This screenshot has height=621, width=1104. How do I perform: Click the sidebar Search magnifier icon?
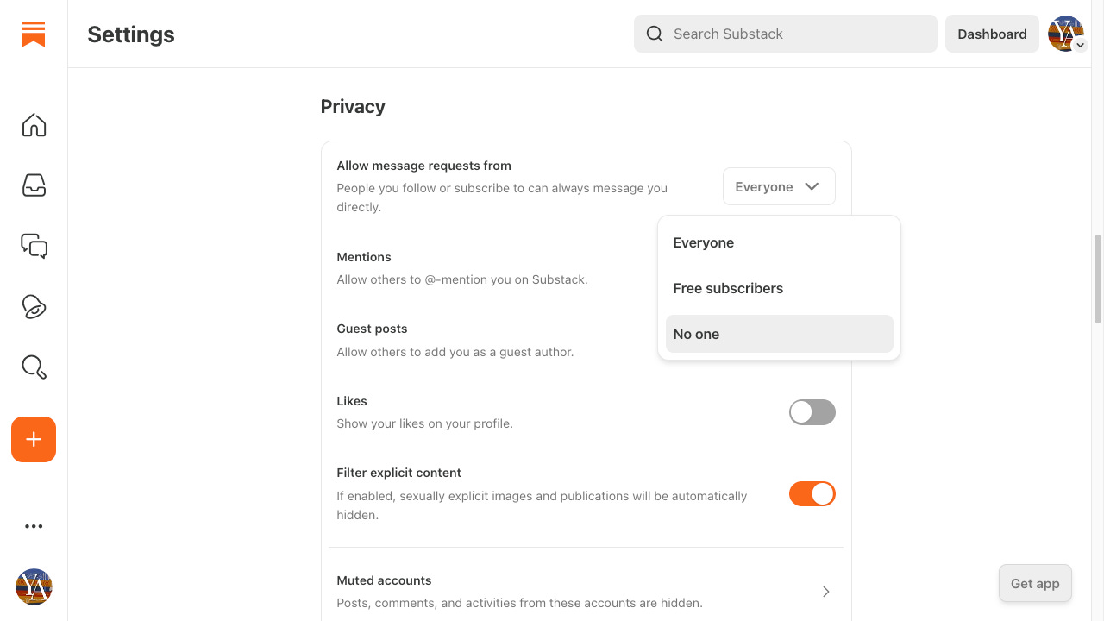tap(34, 367)
